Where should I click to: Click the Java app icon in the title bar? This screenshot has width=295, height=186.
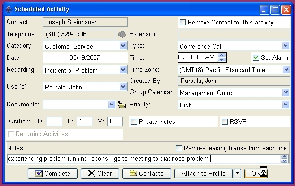point(9,9)
